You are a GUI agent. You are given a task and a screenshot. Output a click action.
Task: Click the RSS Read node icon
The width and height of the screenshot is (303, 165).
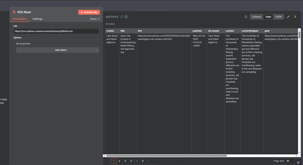tap(14, 12)
